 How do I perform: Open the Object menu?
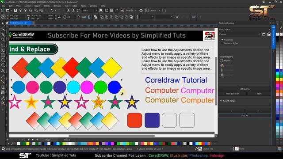click(x=37, y=6)
